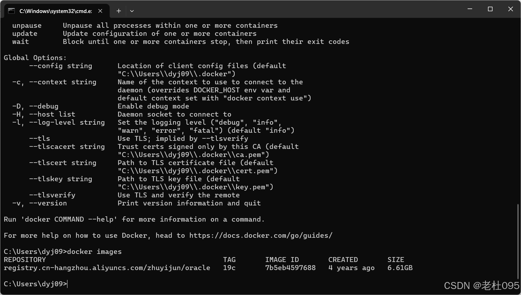Click the '--tlscacert string' option
521x295 pixels.
[67, 146]
